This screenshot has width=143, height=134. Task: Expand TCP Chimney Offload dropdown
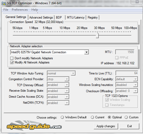click(67, 85)
